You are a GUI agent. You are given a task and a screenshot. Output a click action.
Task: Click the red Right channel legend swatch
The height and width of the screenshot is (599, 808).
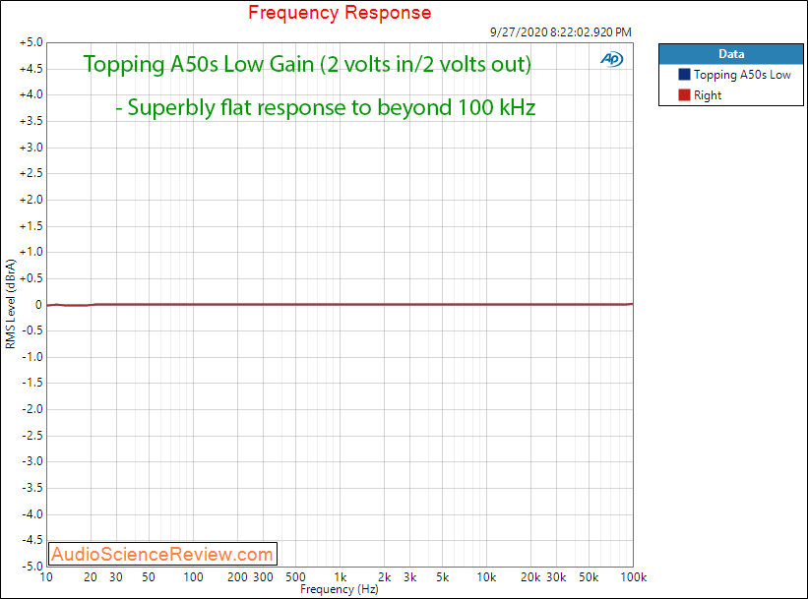click(684, 94)
